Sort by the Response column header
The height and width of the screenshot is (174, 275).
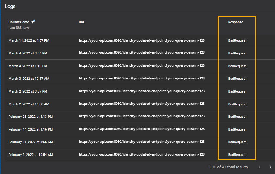(235, 22)
